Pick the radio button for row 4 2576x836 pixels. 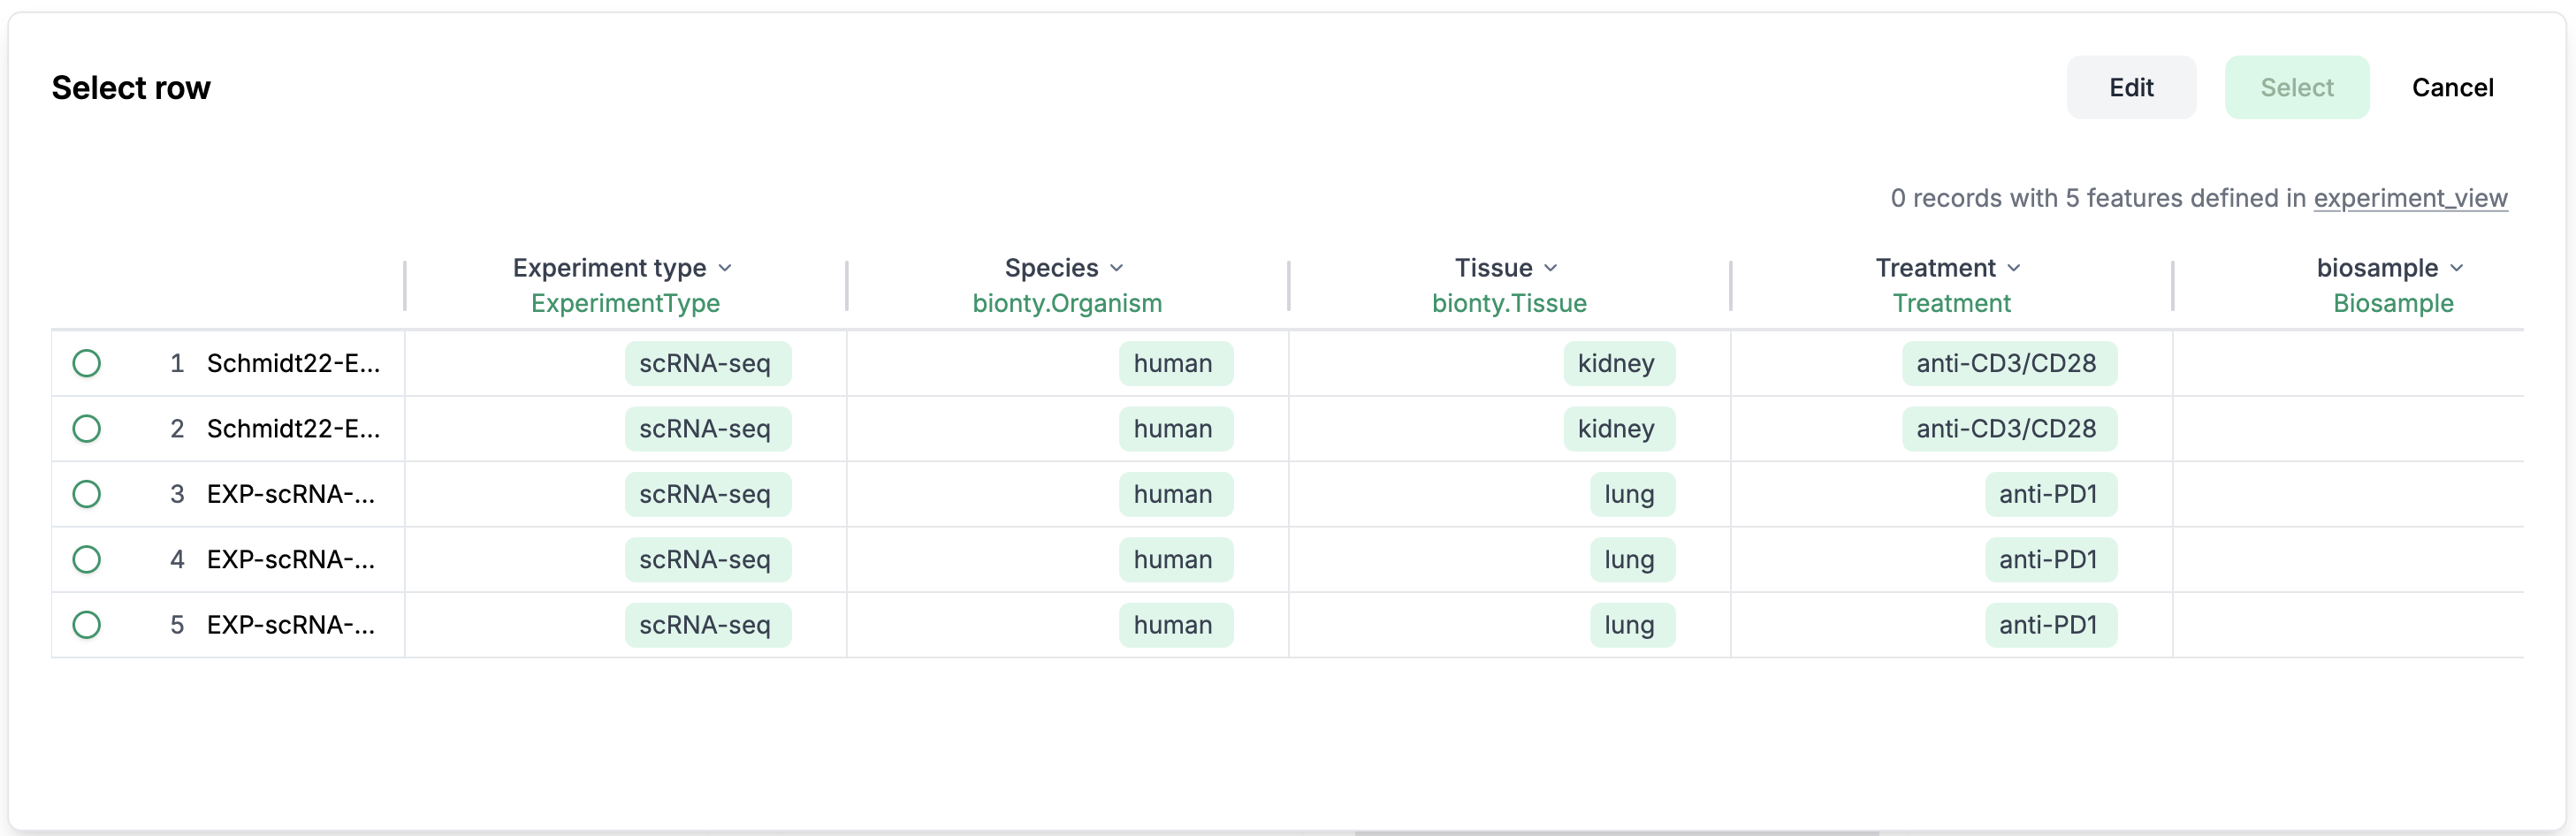(x=87, y=559)
